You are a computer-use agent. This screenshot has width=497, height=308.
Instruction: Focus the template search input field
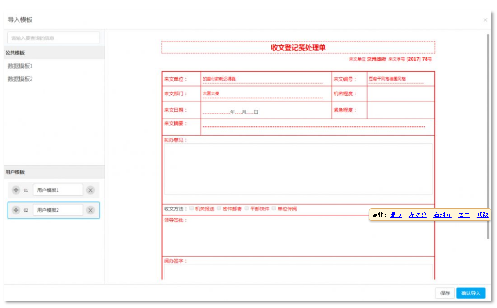(x=54, y=38)
